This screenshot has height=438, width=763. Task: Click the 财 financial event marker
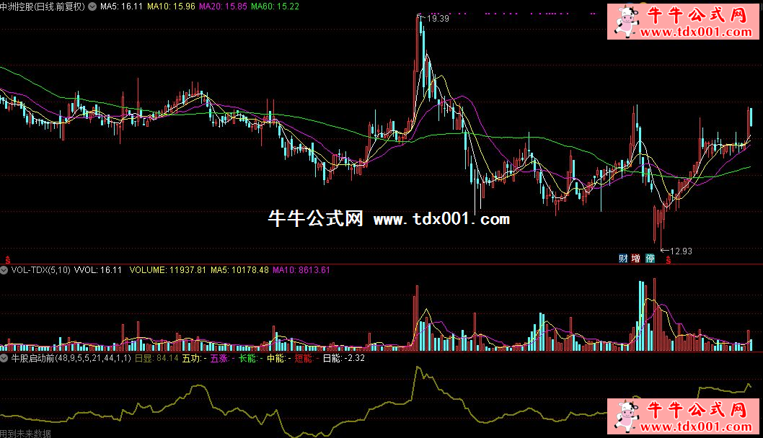tap(622, 259)
